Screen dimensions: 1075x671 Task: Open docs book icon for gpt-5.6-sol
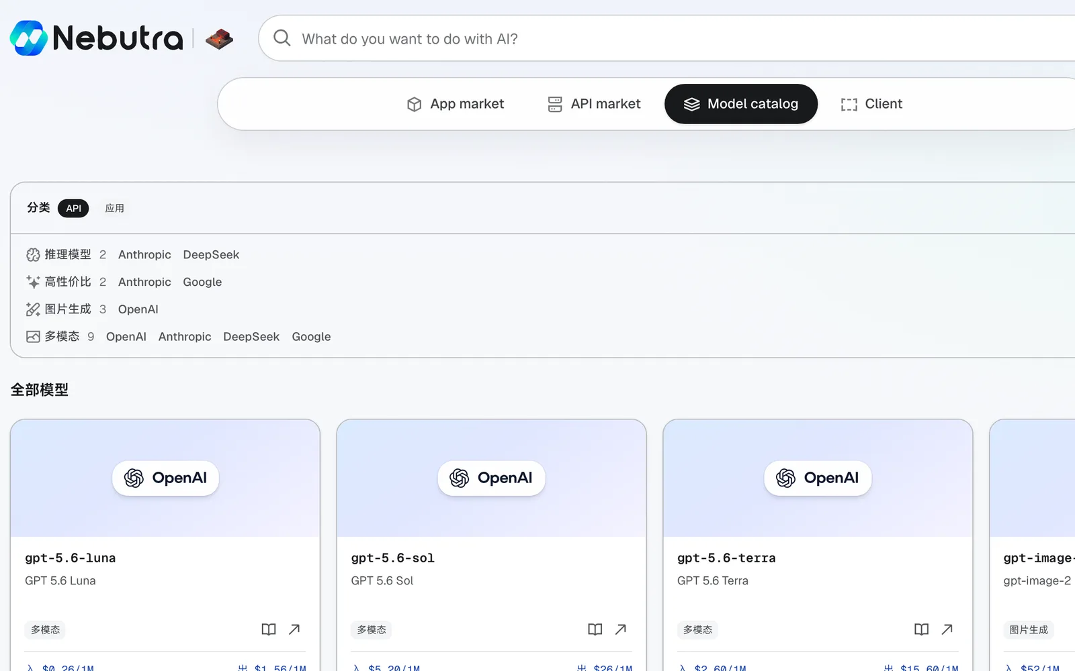pyautogui.click(x=595, y=629)
